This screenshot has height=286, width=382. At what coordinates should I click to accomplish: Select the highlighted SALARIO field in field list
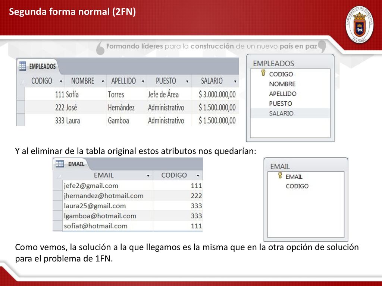click(x=290, y=113)
